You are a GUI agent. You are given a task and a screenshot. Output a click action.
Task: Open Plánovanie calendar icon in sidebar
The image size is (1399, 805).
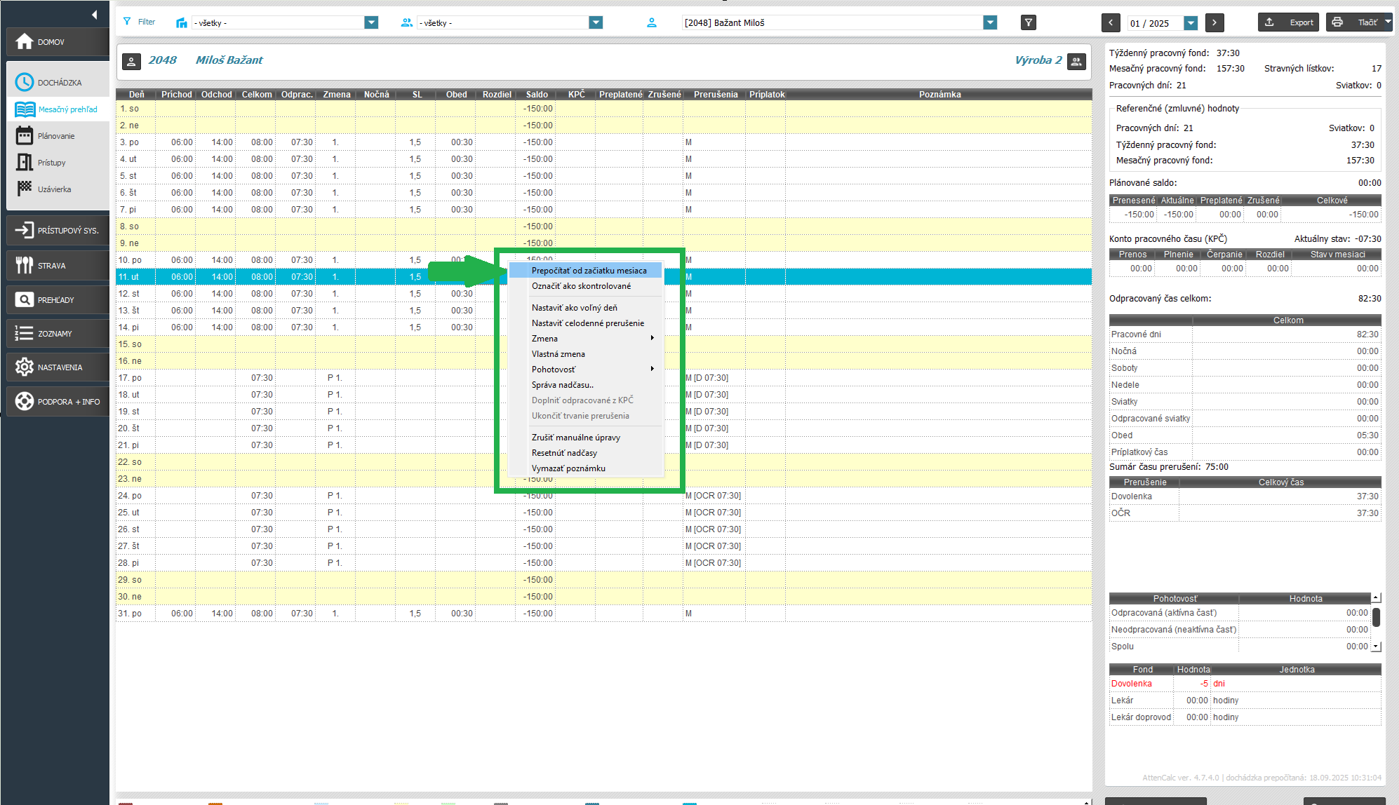pyautogui.click(x=25, y=136)
